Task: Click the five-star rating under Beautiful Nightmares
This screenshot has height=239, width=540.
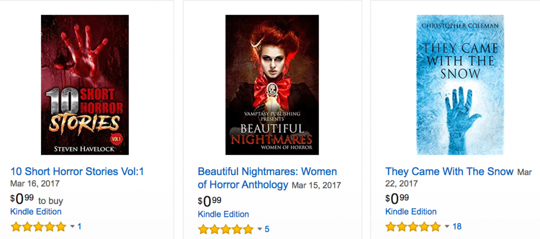Action: click(226, 230)
